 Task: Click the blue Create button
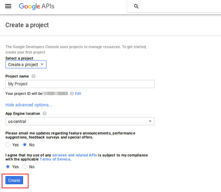pyautogui.click(x=14, y=180)
